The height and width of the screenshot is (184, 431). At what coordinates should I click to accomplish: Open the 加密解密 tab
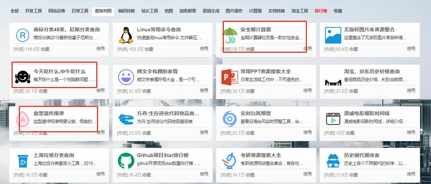pyautogui.click(x=188, y=11)
